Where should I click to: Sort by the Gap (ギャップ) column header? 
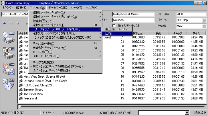click(x=178, y=33)
